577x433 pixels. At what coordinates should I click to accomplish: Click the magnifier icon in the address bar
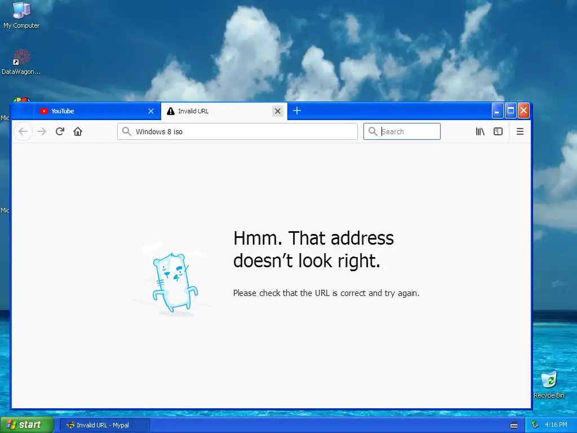click(x=127, y=131)
